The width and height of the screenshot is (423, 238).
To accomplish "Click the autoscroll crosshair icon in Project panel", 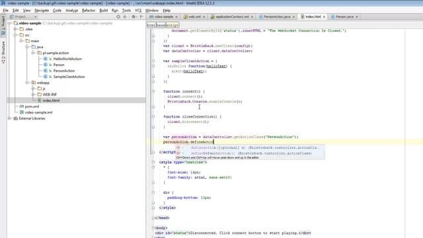I will [125, 17].
